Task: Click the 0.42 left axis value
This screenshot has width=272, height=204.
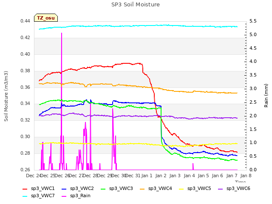Action: [x=25, y=38]
